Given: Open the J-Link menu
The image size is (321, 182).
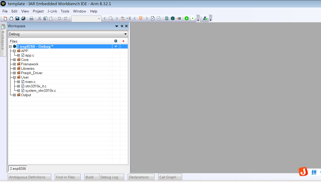Looking at the screenshot, I should (x=52, y=11).
